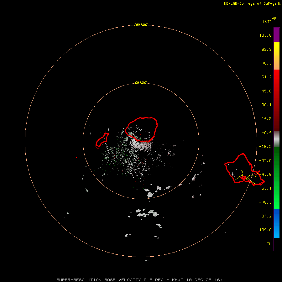The image size is (282, 282).
Task: Pick the red segment of the velocity color bar
Action: click(x=277, y=100)
